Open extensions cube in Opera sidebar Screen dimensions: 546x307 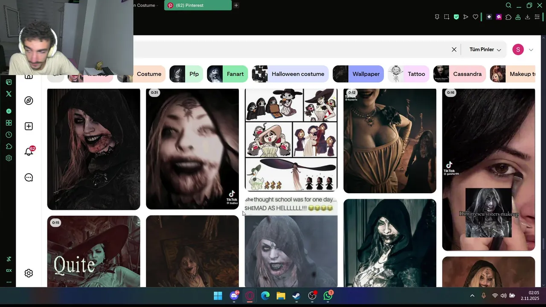[9, 146]
